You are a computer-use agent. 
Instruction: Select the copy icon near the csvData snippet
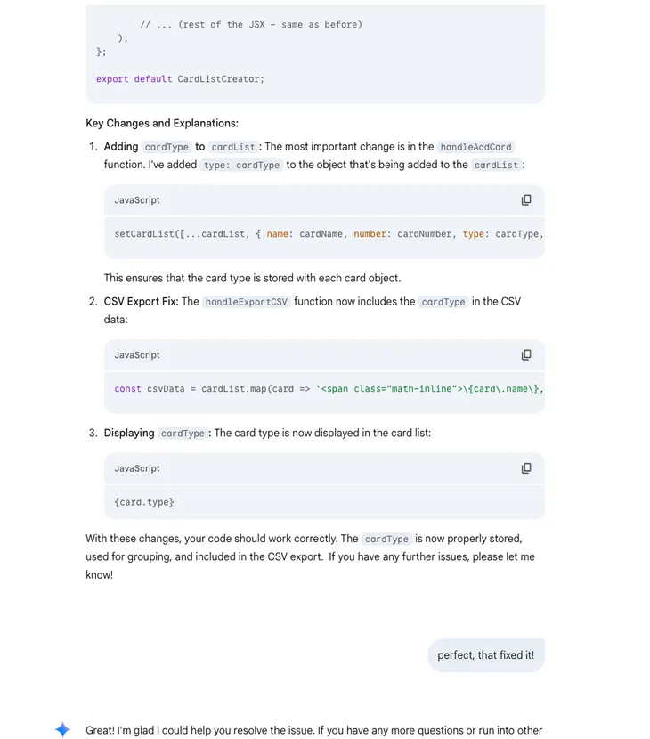(x=525, y=354)
